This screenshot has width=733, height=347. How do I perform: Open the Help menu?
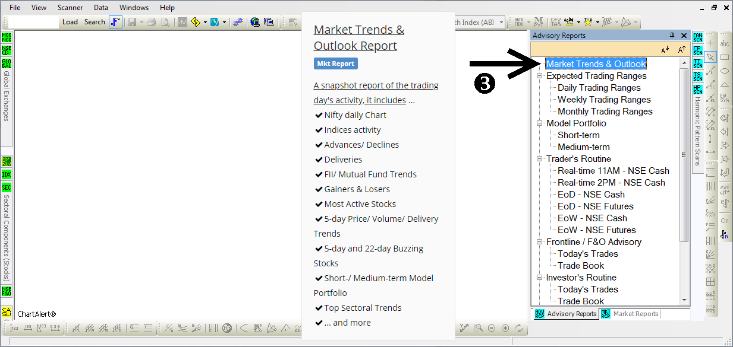pyautogui.click(x=168, y=8)
